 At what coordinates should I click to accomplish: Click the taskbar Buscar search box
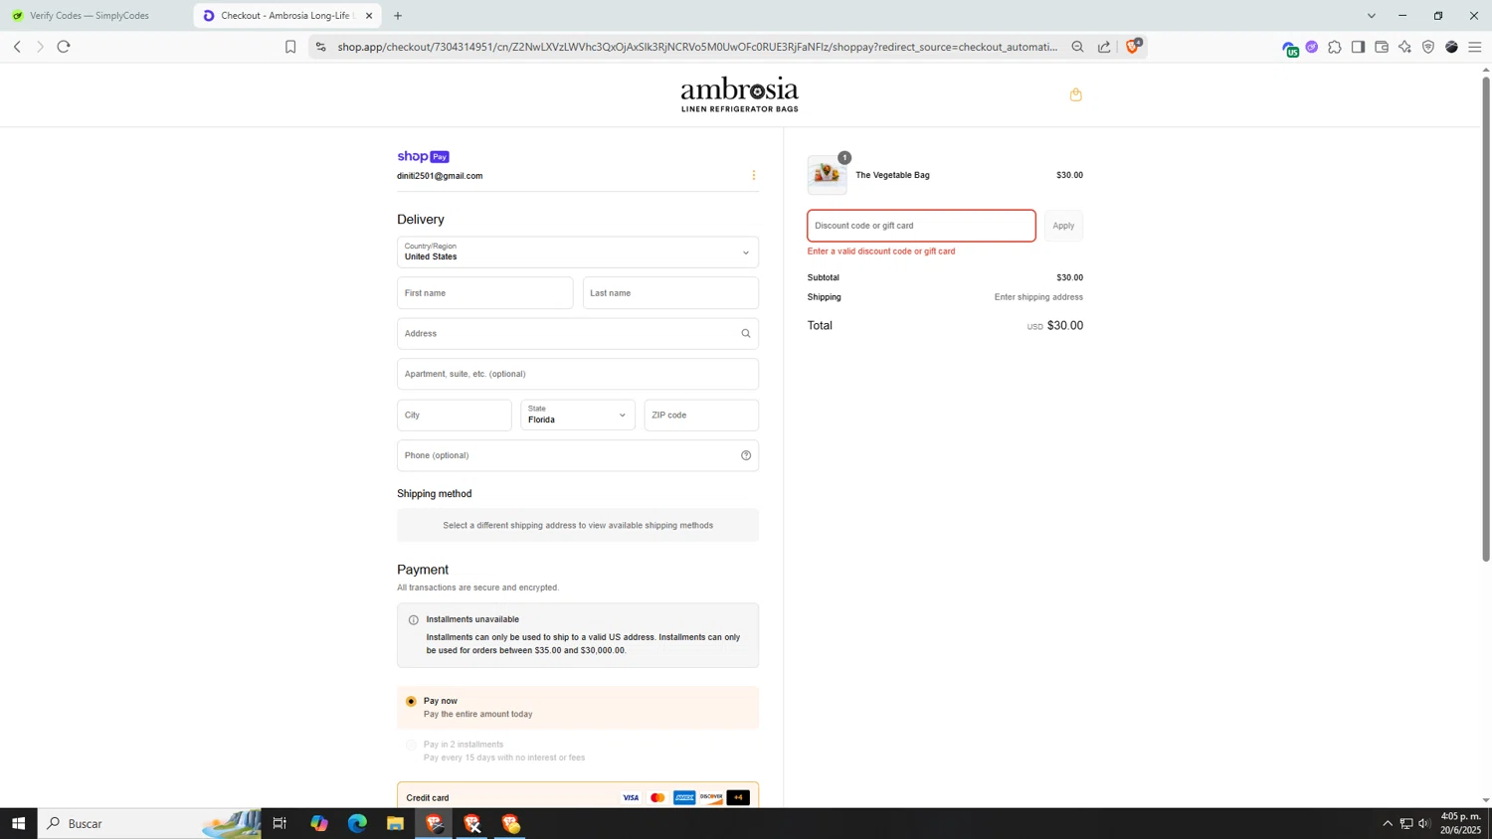(149, 823)
